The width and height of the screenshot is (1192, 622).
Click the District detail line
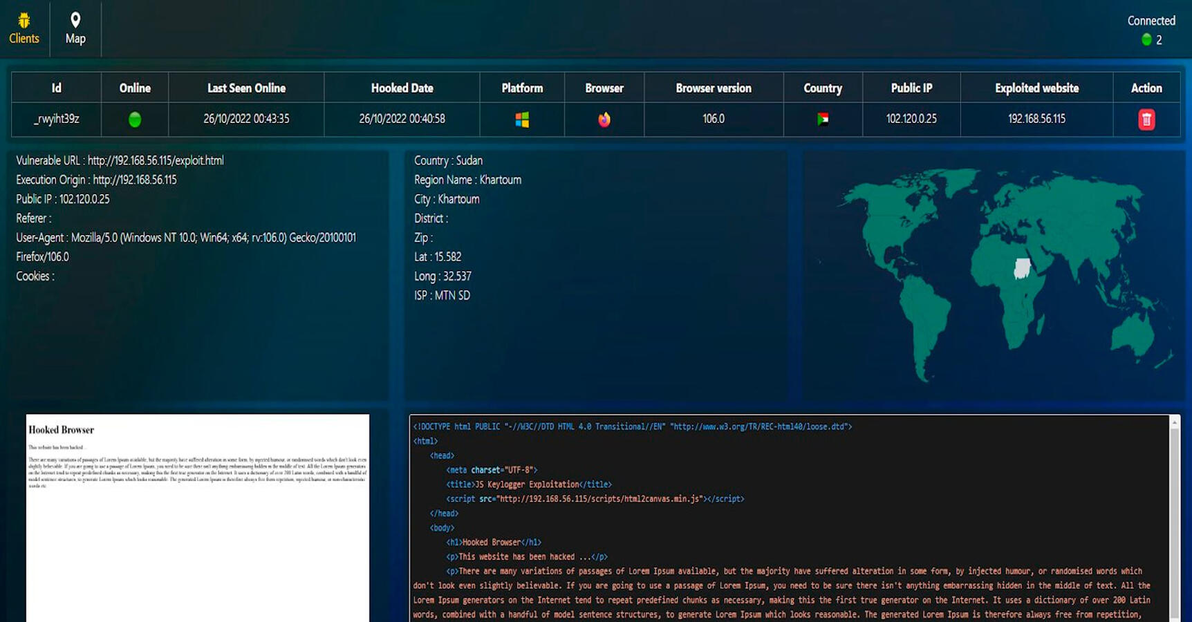pos(431,218)
